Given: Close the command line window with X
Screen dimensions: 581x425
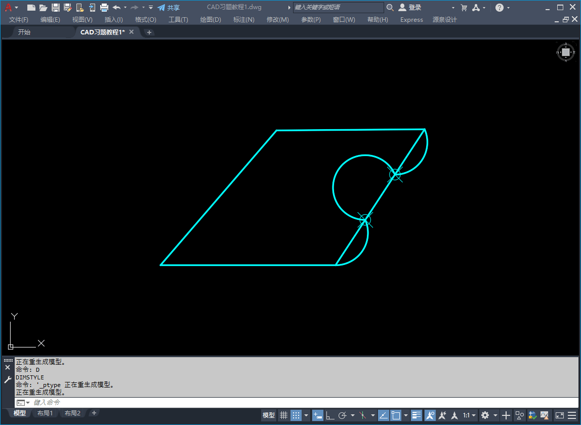Looking at the screenshot, I should [8, 368].
